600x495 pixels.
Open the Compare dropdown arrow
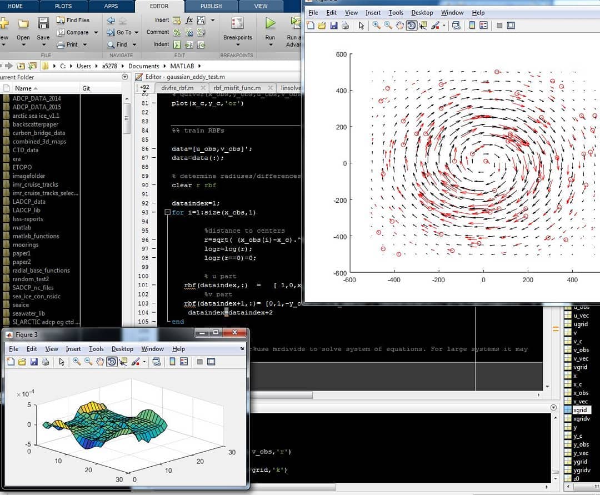coord(96,33)
